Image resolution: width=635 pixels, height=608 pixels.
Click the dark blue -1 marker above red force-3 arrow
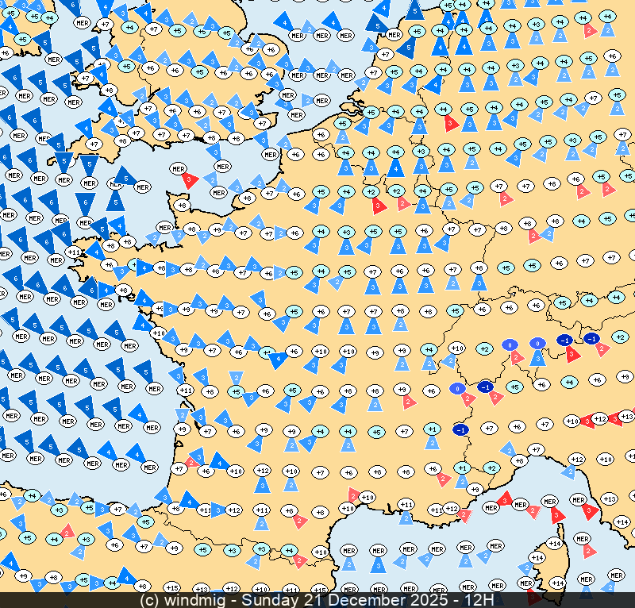click(566, 340)
